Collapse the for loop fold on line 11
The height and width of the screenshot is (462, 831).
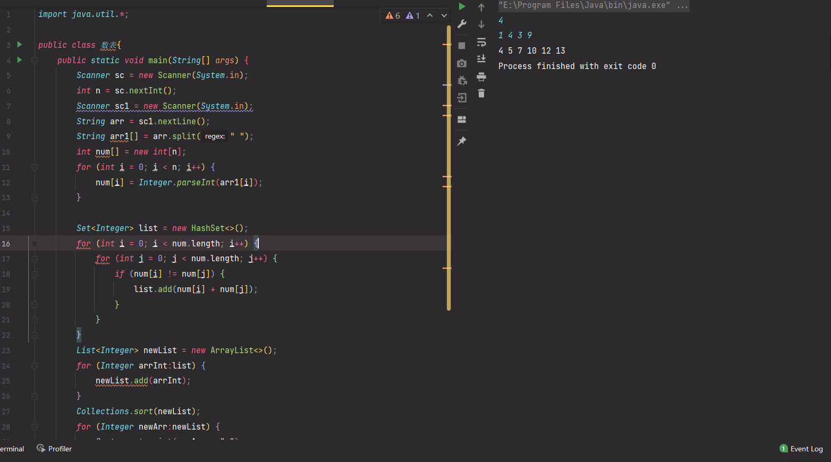click(35, 167)
